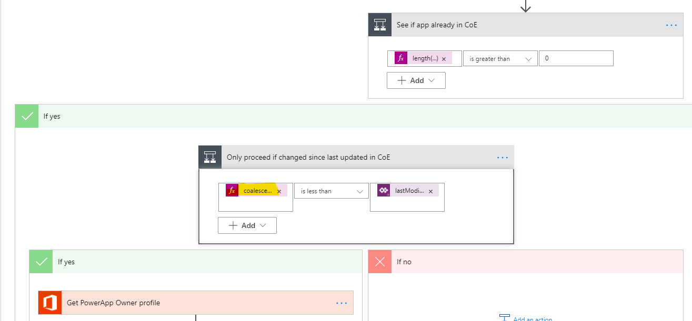This screenshot has height=321, width=692.
Task: Click the add action icon beside 'Add an action'
Action: (504, 318)
